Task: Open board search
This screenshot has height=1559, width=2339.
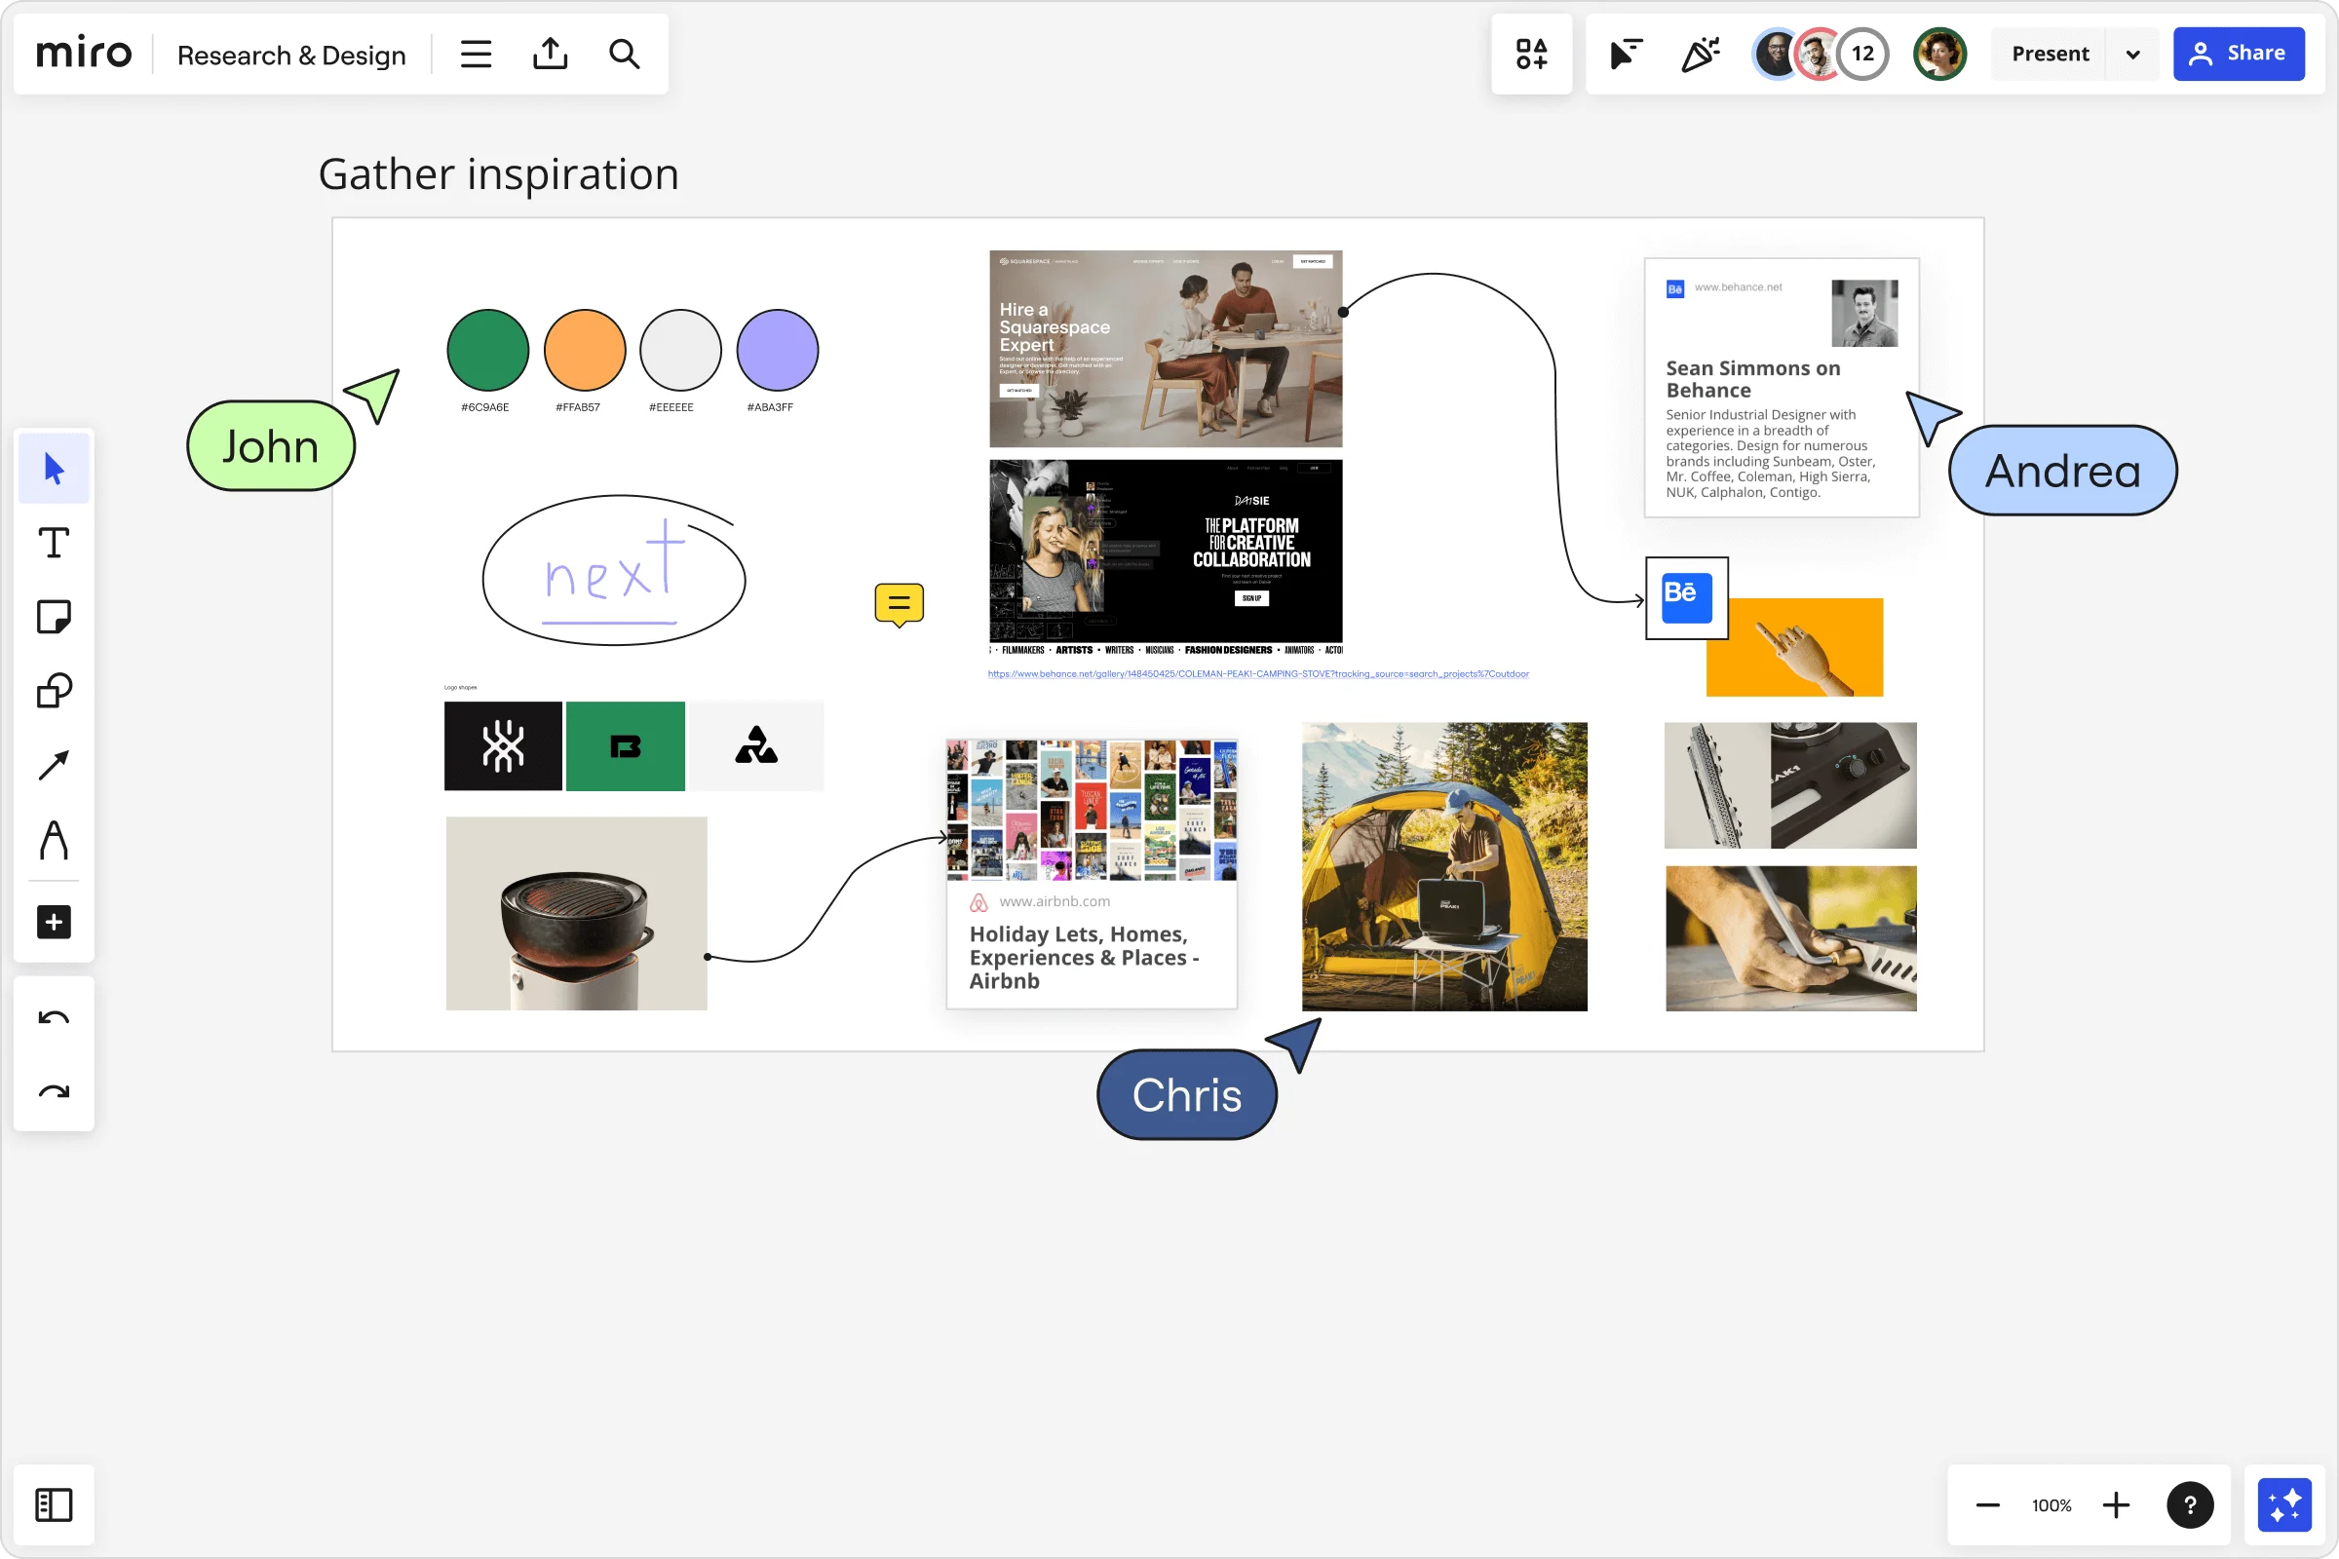Action: pyautogui.click(x=625, y=54)
